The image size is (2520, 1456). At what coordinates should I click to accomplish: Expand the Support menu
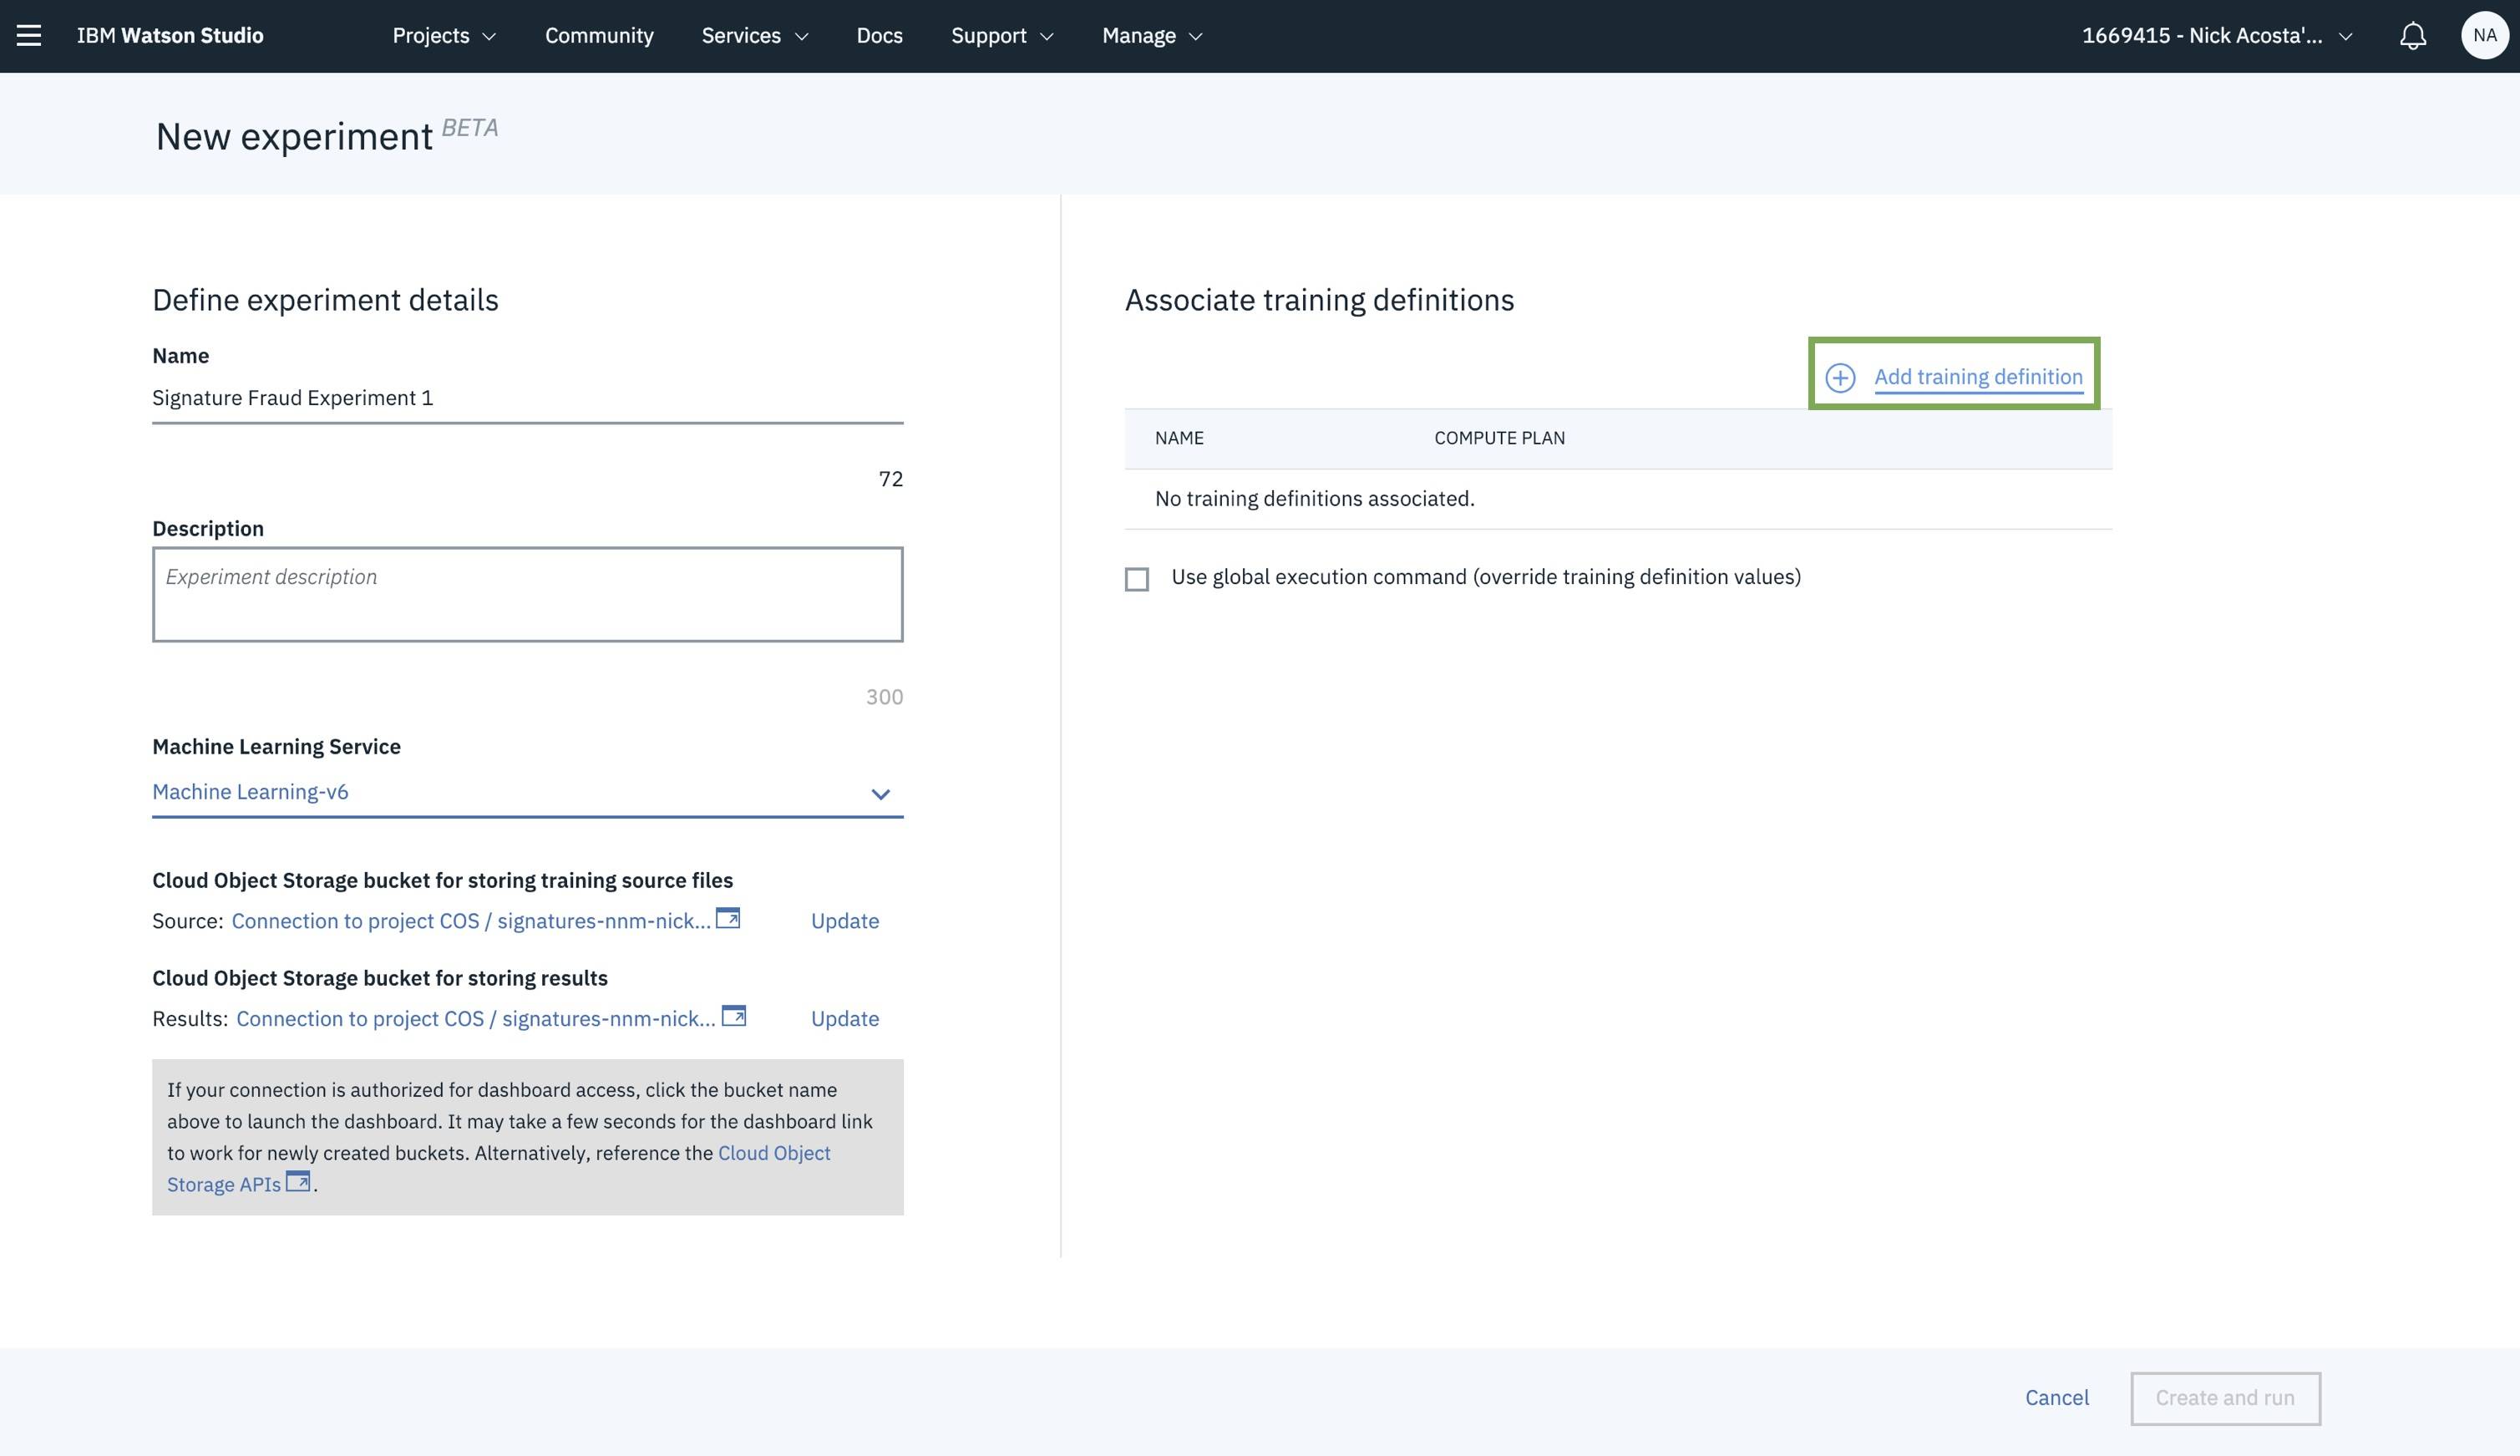coord(1002,36)
